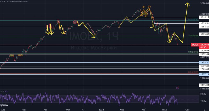Click the Сен label on time axis
Viewport: 209px width, 111px height.
click(x=187, y=110)
